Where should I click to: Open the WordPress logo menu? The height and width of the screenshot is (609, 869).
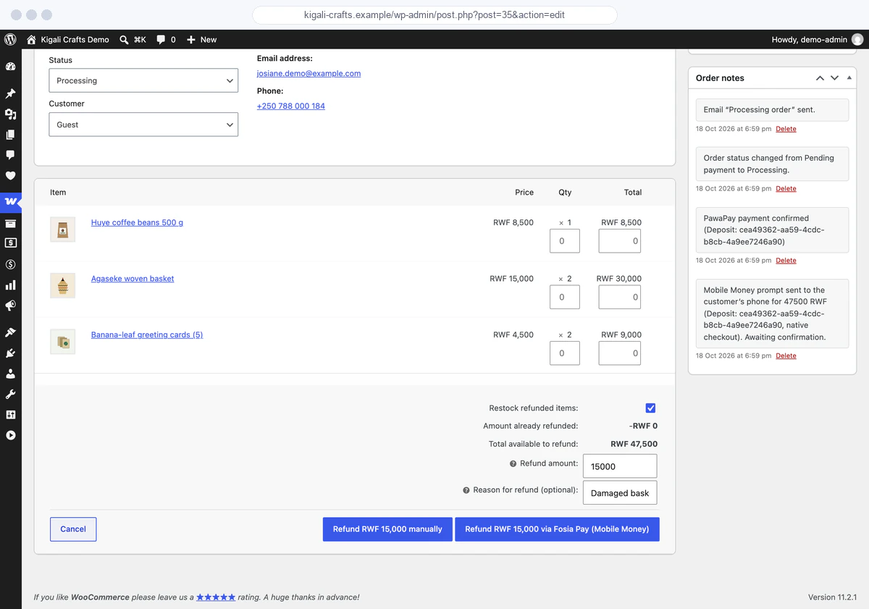coord(10,40)
